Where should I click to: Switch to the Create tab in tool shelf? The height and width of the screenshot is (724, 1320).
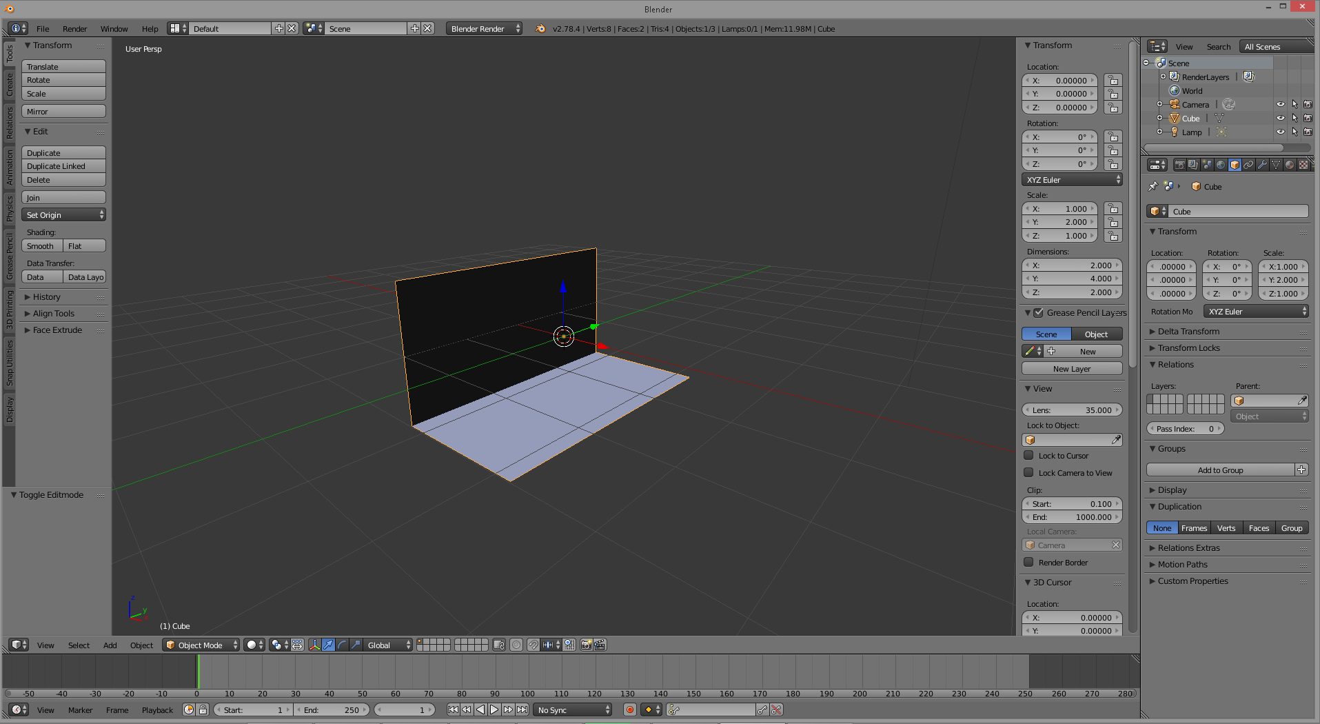coord(10,86)
